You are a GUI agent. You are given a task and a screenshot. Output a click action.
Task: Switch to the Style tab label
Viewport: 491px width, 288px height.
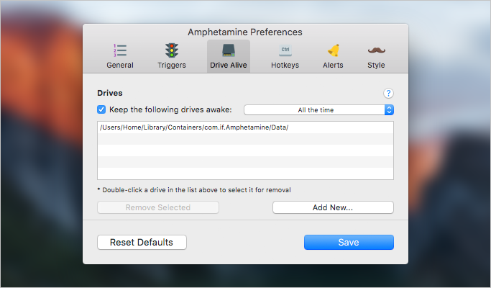coord(376,65)
